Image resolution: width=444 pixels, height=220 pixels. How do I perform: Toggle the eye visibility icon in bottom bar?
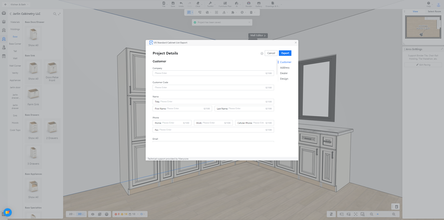pos(93,214)
